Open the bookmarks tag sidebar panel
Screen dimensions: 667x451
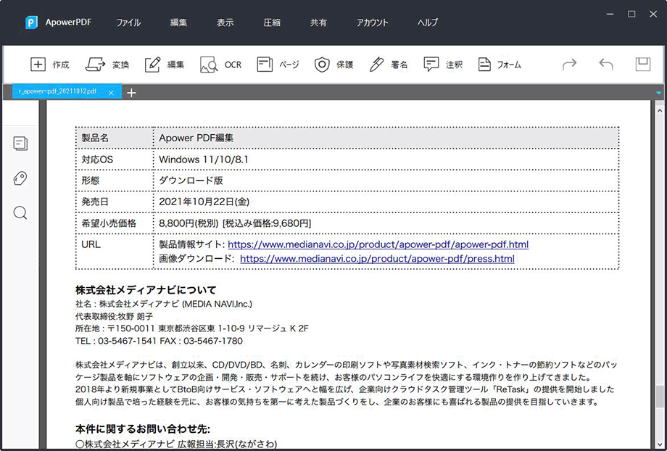20,178
